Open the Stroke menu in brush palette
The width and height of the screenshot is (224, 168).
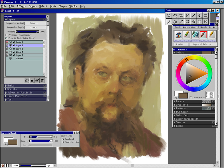click(x=212, y=27)
